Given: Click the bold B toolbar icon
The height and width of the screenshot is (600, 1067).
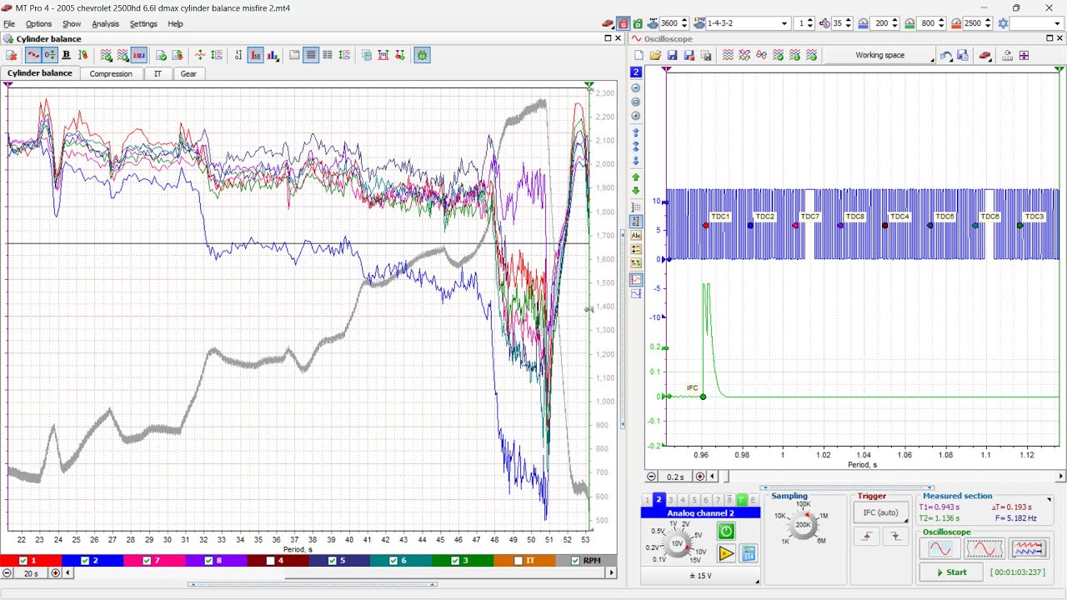Looking at the screenshot, I should pos(66,55).
